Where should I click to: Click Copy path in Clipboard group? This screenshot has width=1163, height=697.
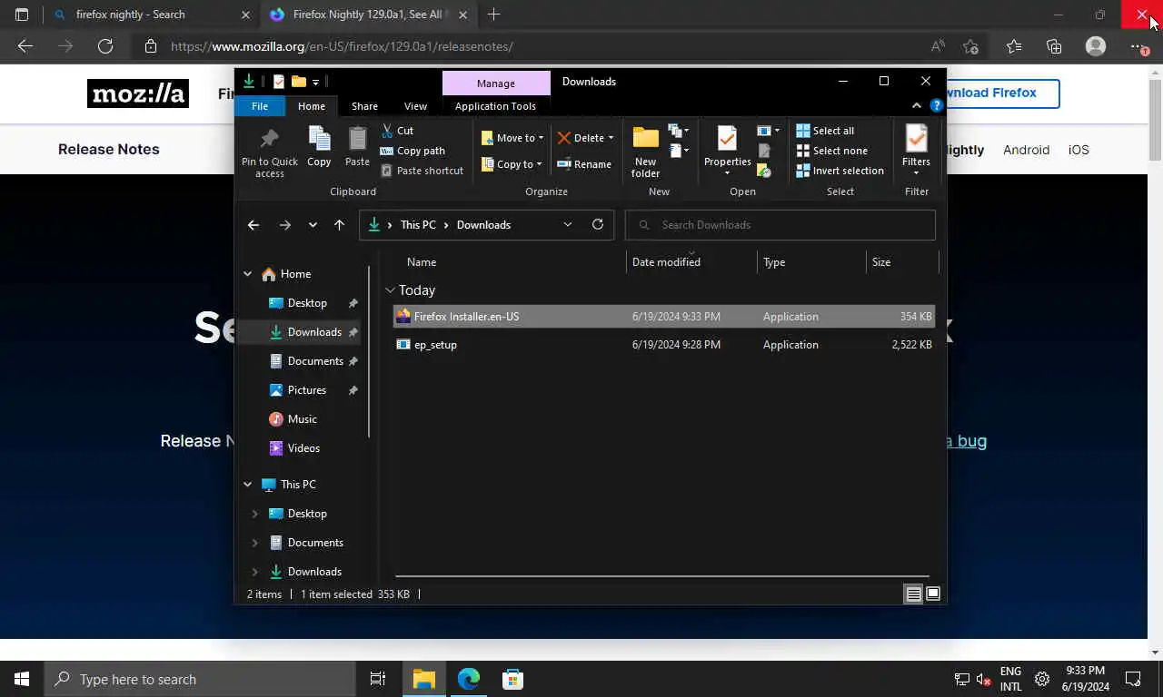tap(412, 151)
